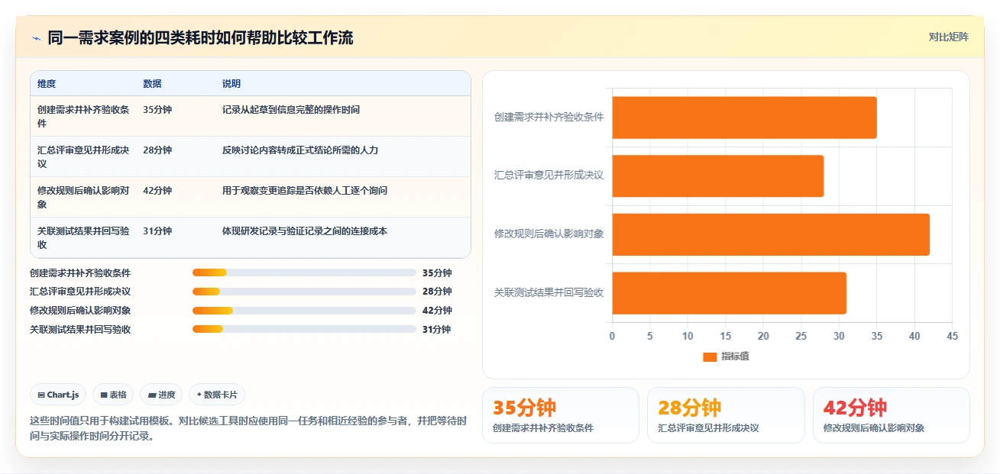Click the 创建需求并补齐验收条件 progress bar showing 35分钟

(x=304, y=272)
